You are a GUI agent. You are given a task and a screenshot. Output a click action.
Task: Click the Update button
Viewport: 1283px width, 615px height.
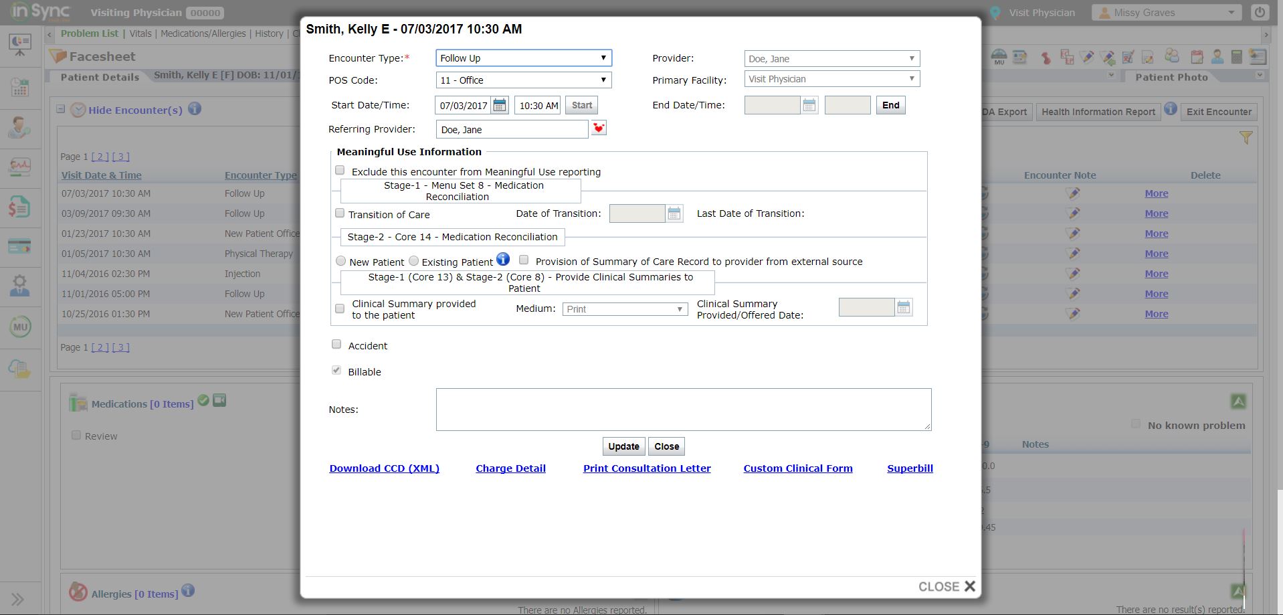(623, 446)
